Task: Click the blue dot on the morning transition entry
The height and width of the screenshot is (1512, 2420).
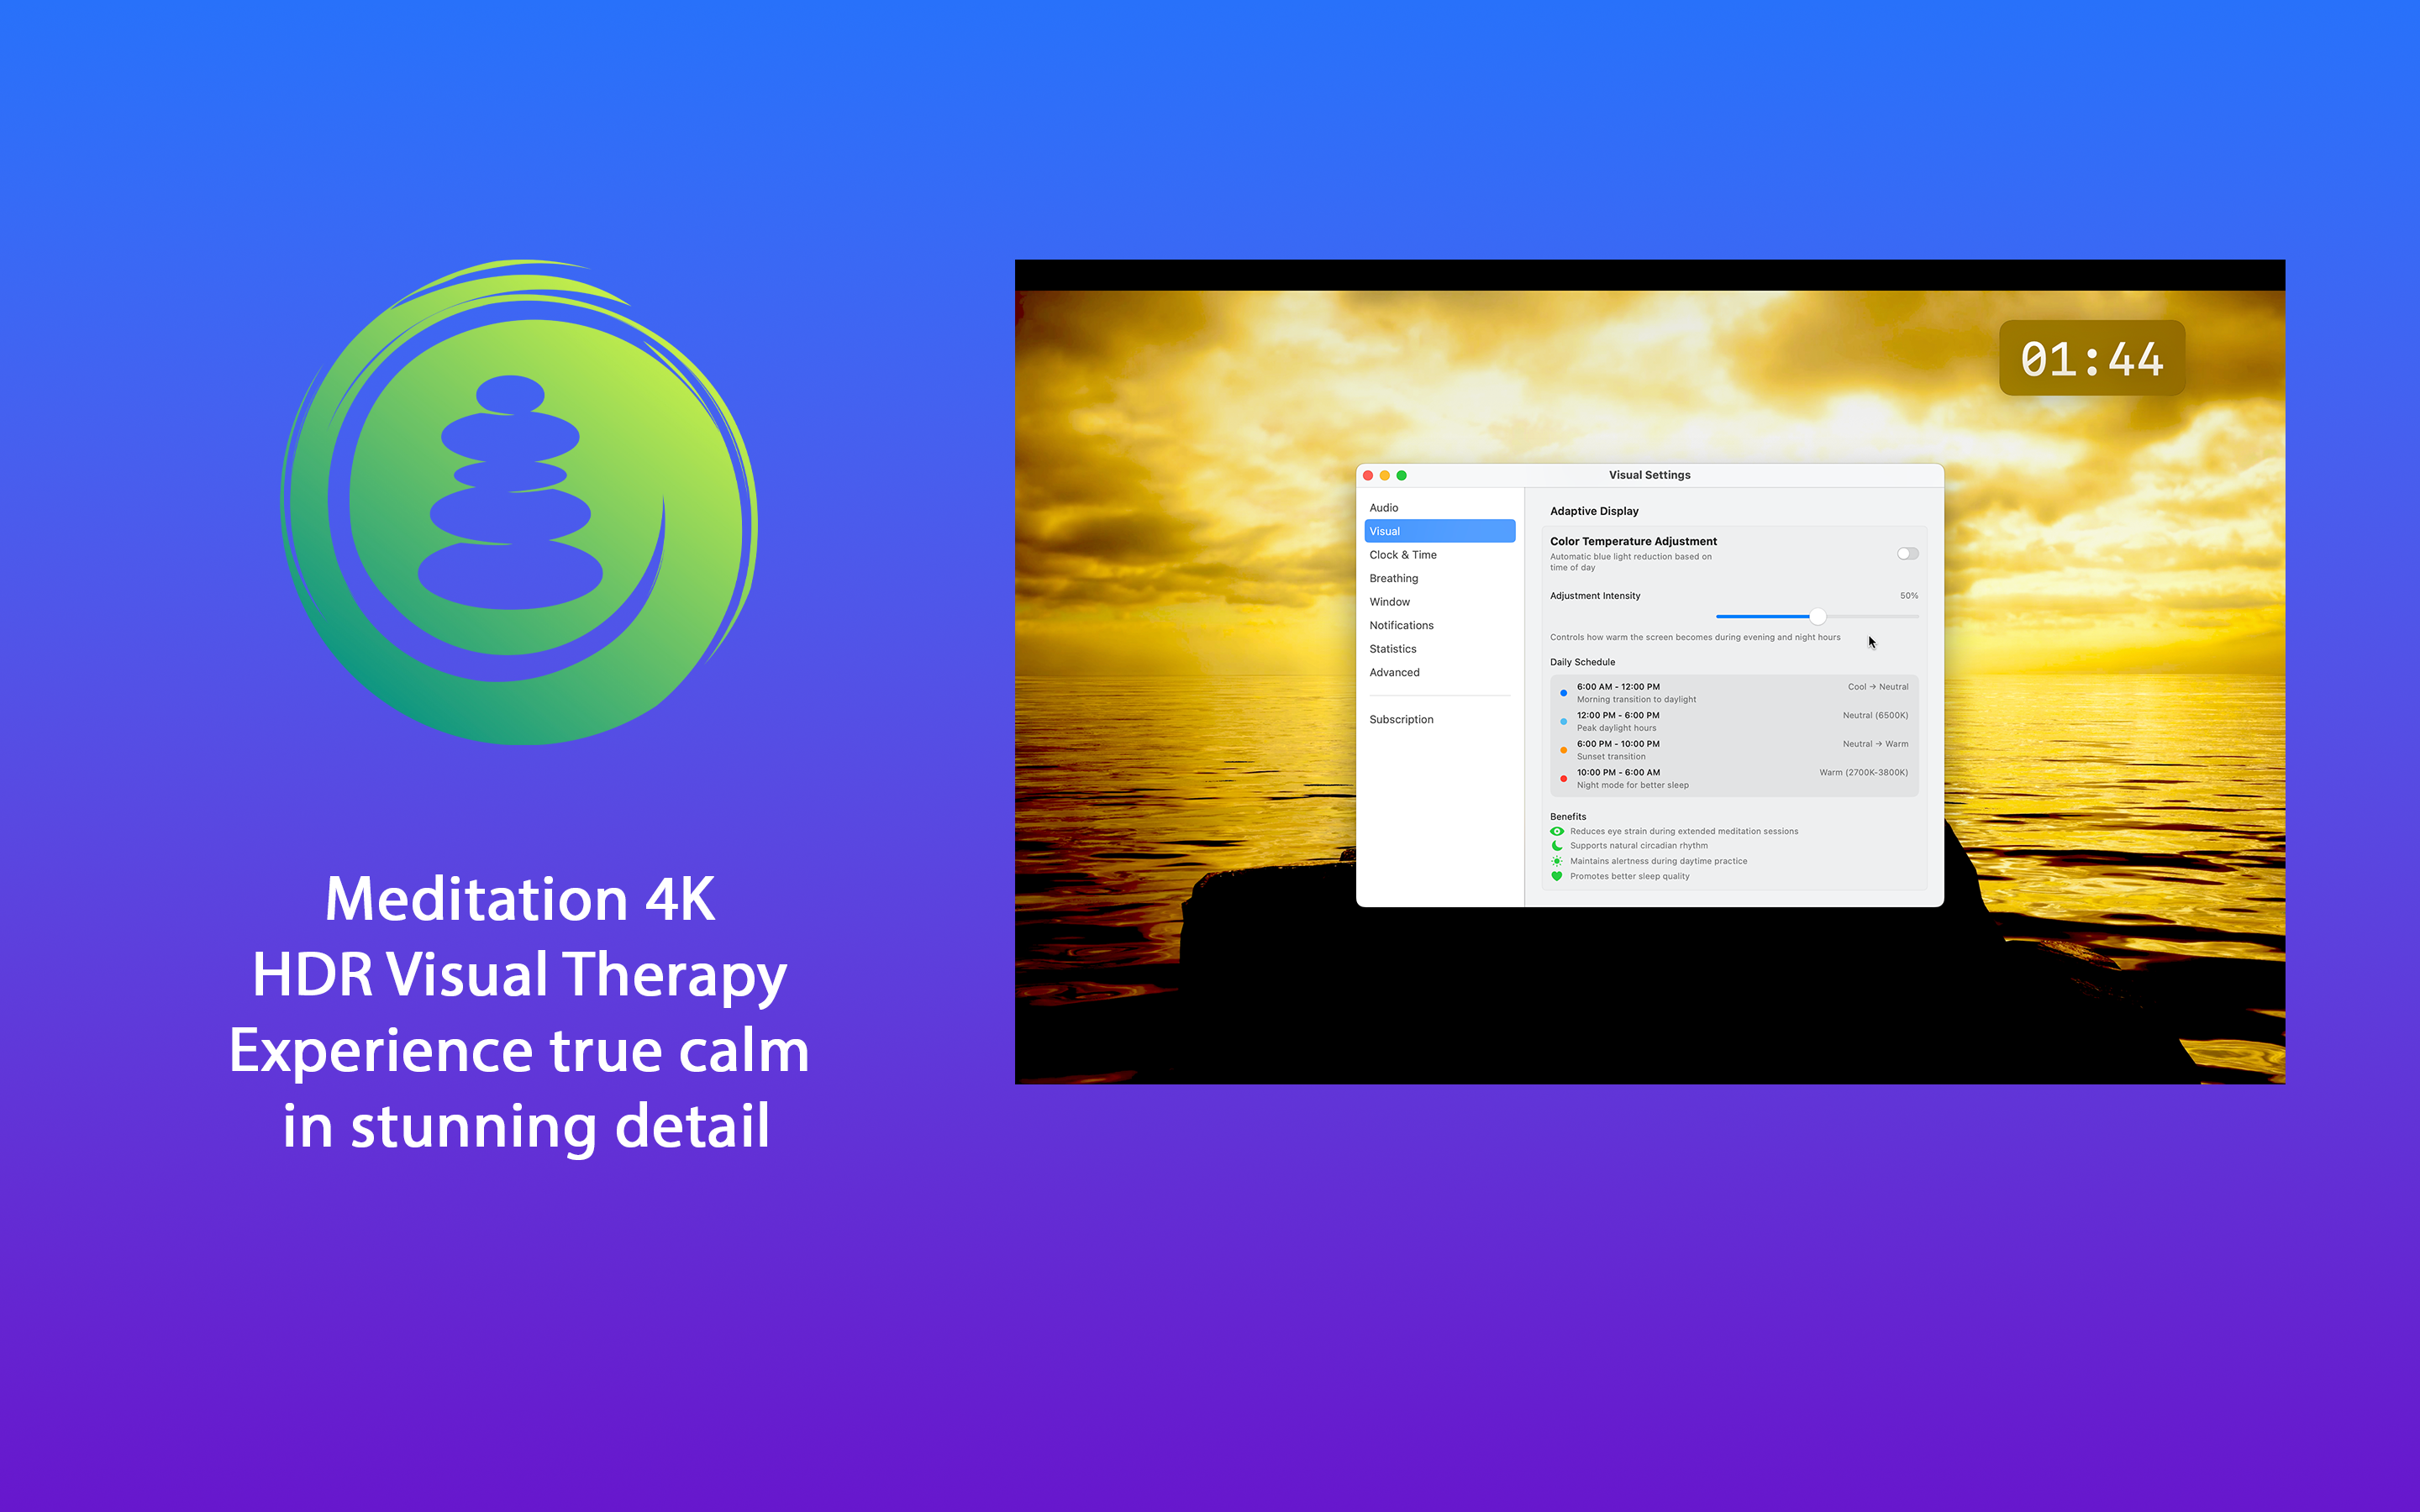Action: (1564, 694)
